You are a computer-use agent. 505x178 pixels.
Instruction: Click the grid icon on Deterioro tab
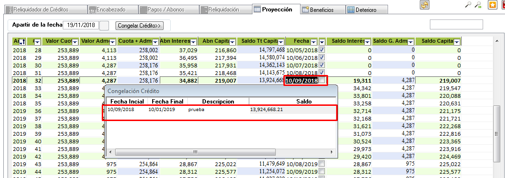click(x=351, y=9)
